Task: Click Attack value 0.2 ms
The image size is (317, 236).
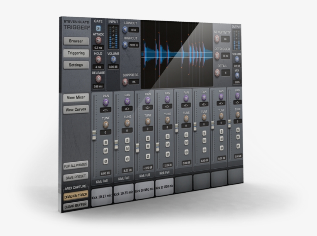Action: click(x=98, y=48)
